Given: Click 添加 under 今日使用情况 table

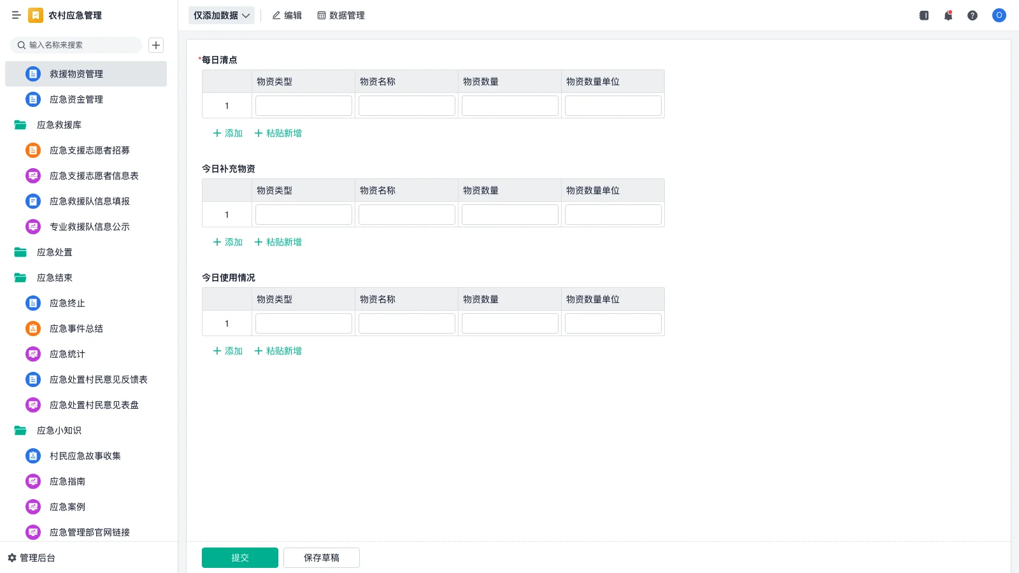Looking at the screenshot, I should tap(228, 351).
